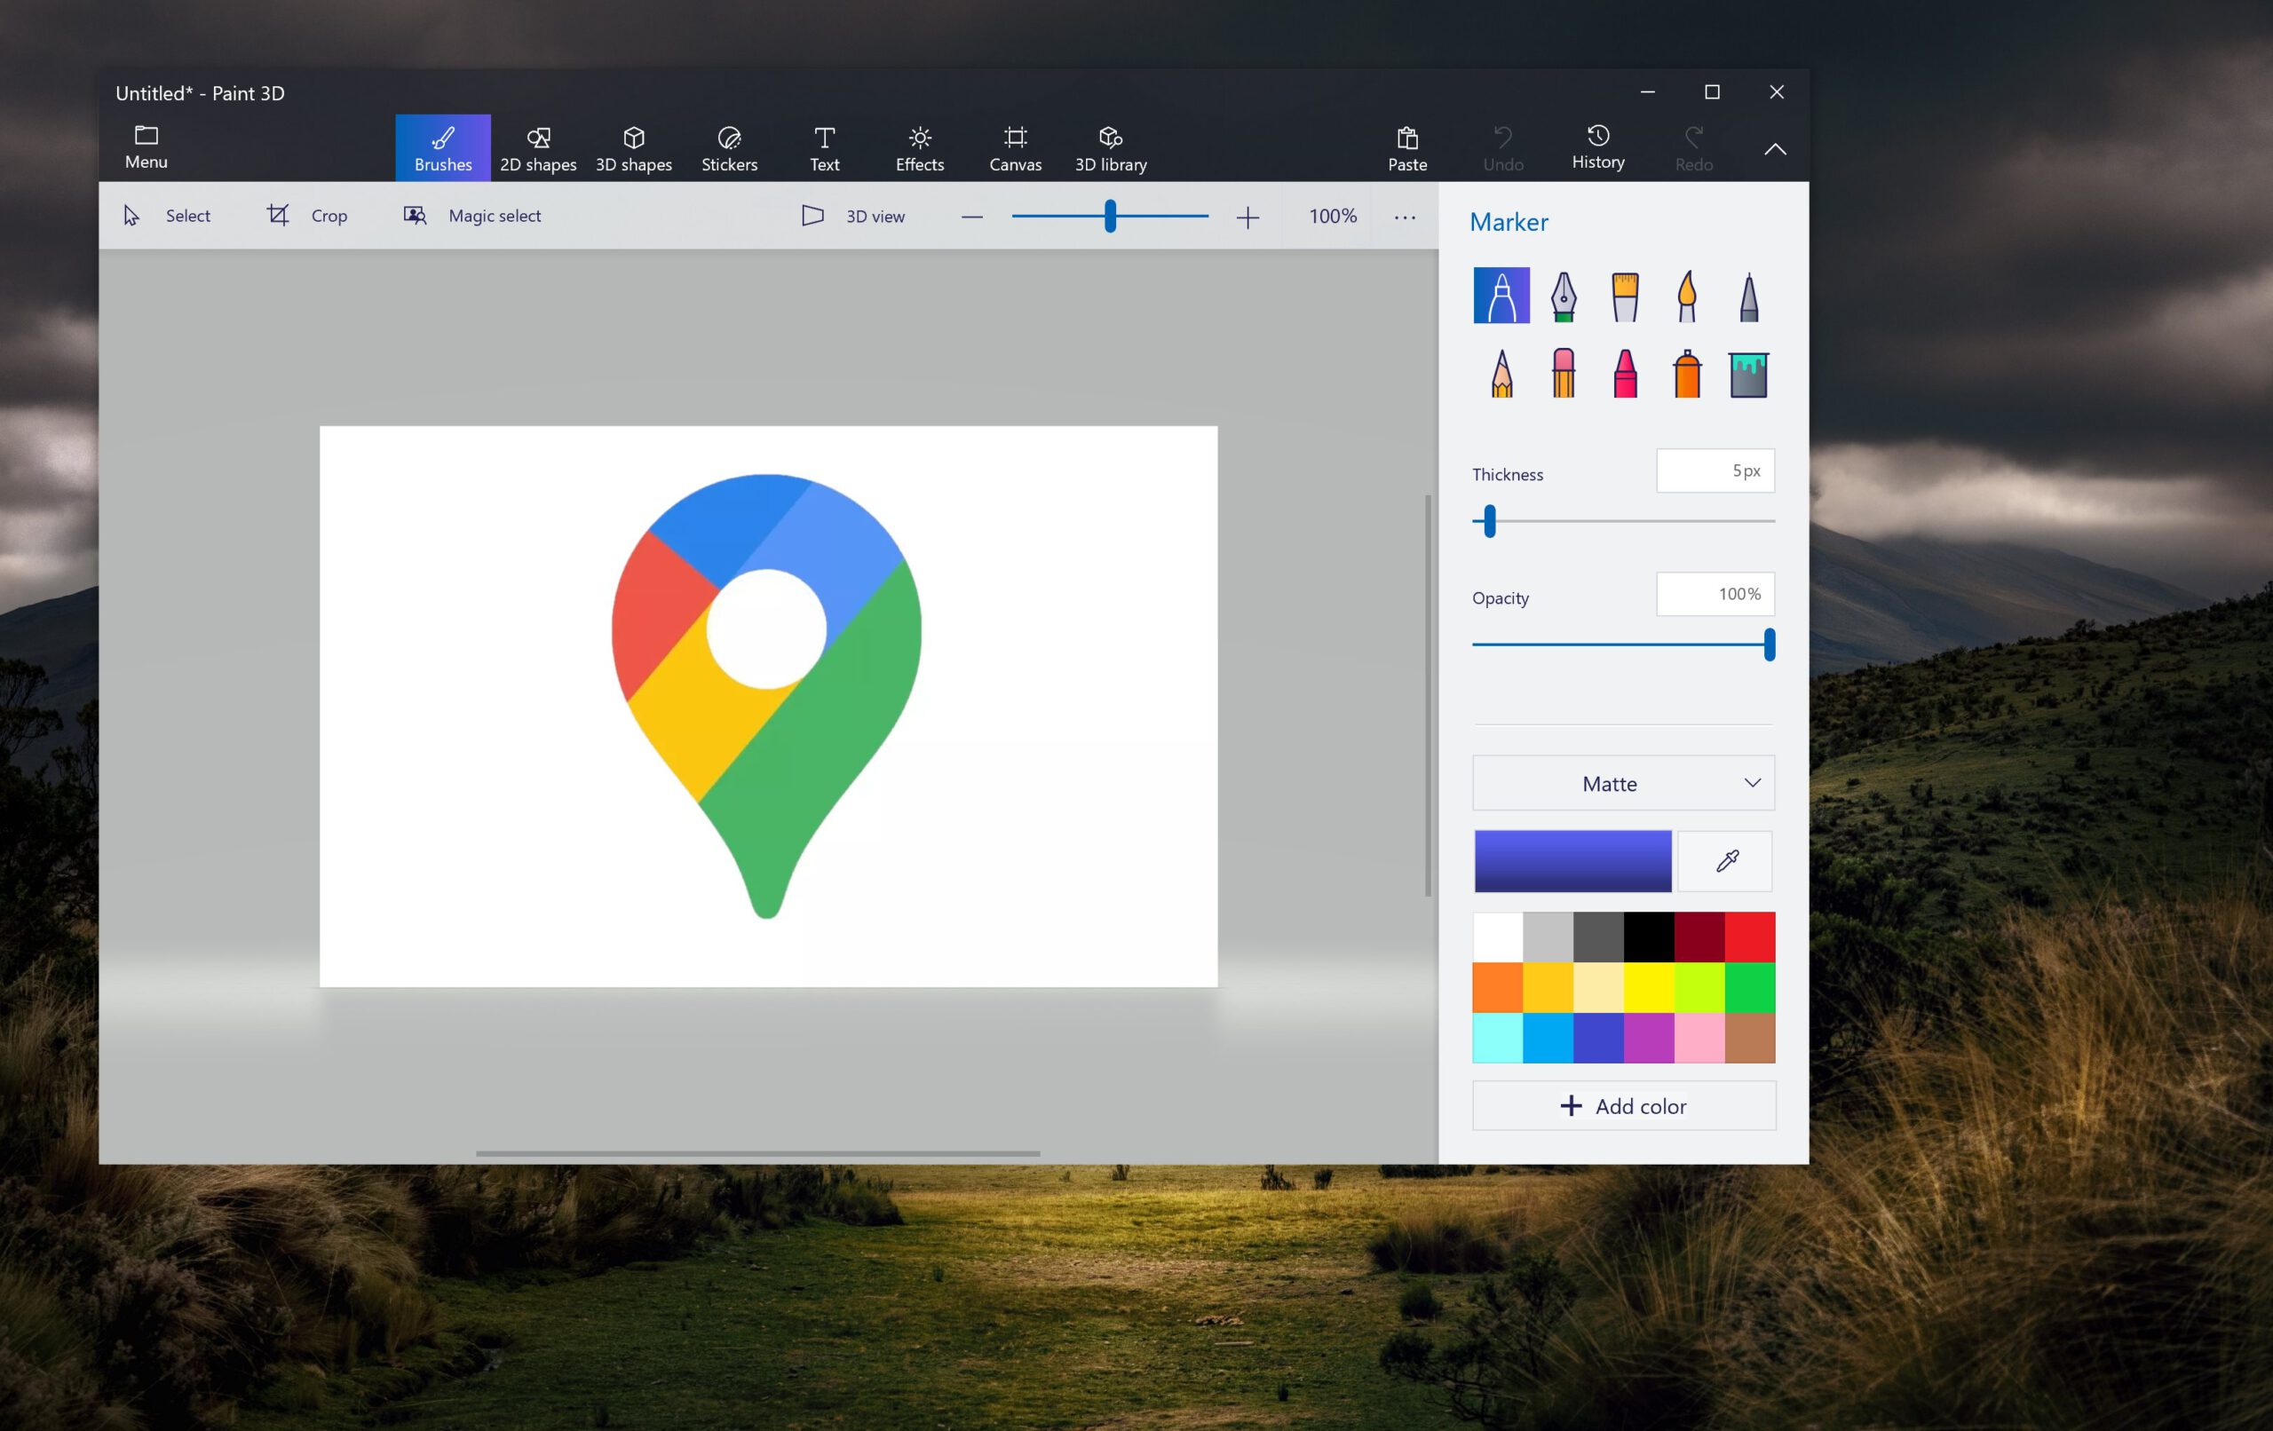Switch to the Canvas tab

pyautogui.click(x=1015, y=148)
